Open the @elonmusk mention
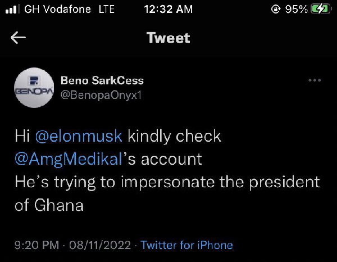Screen dimensions: 337x262 click(x=79, y=136)
